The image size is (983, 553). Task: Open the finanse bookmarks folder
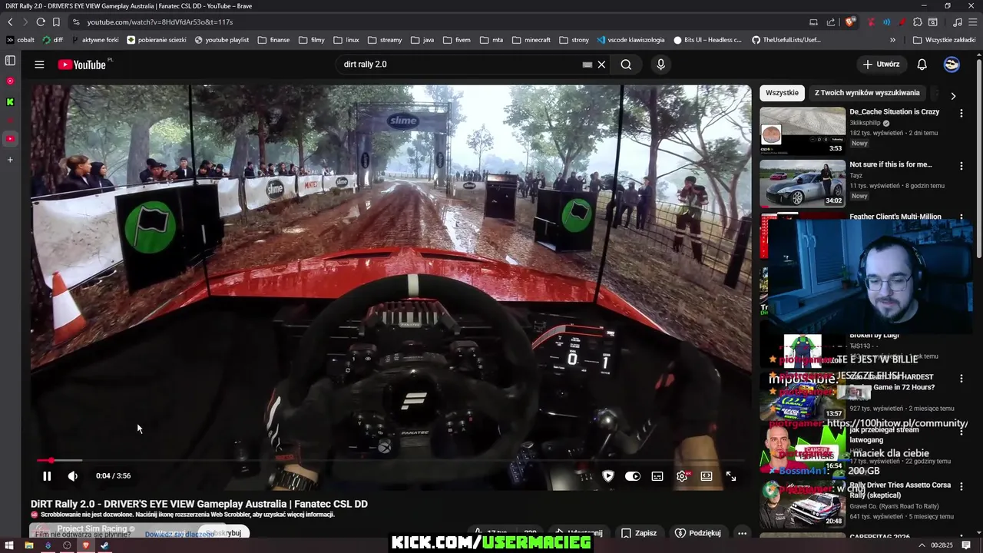[274, 40]
